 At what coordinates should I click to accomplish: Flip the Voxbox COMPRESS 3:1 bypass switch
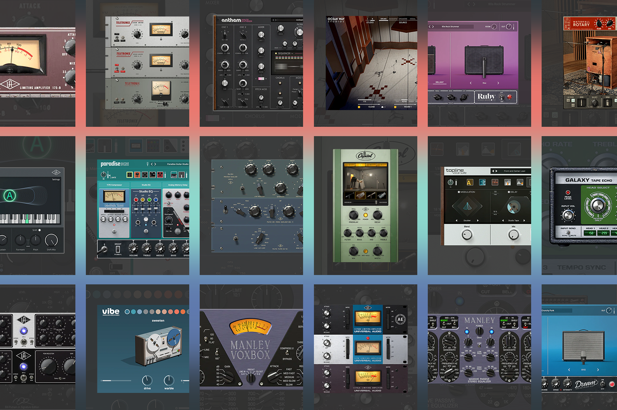tap(287, 353)
